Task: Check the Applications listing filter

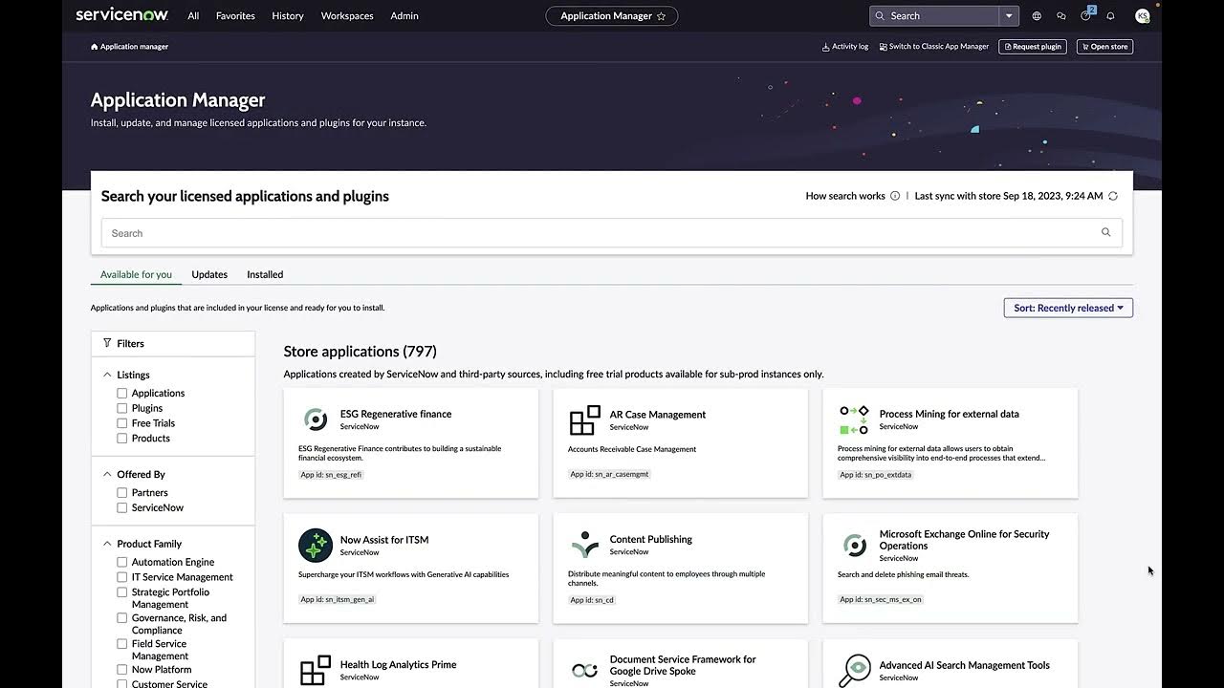Action: 121,393
